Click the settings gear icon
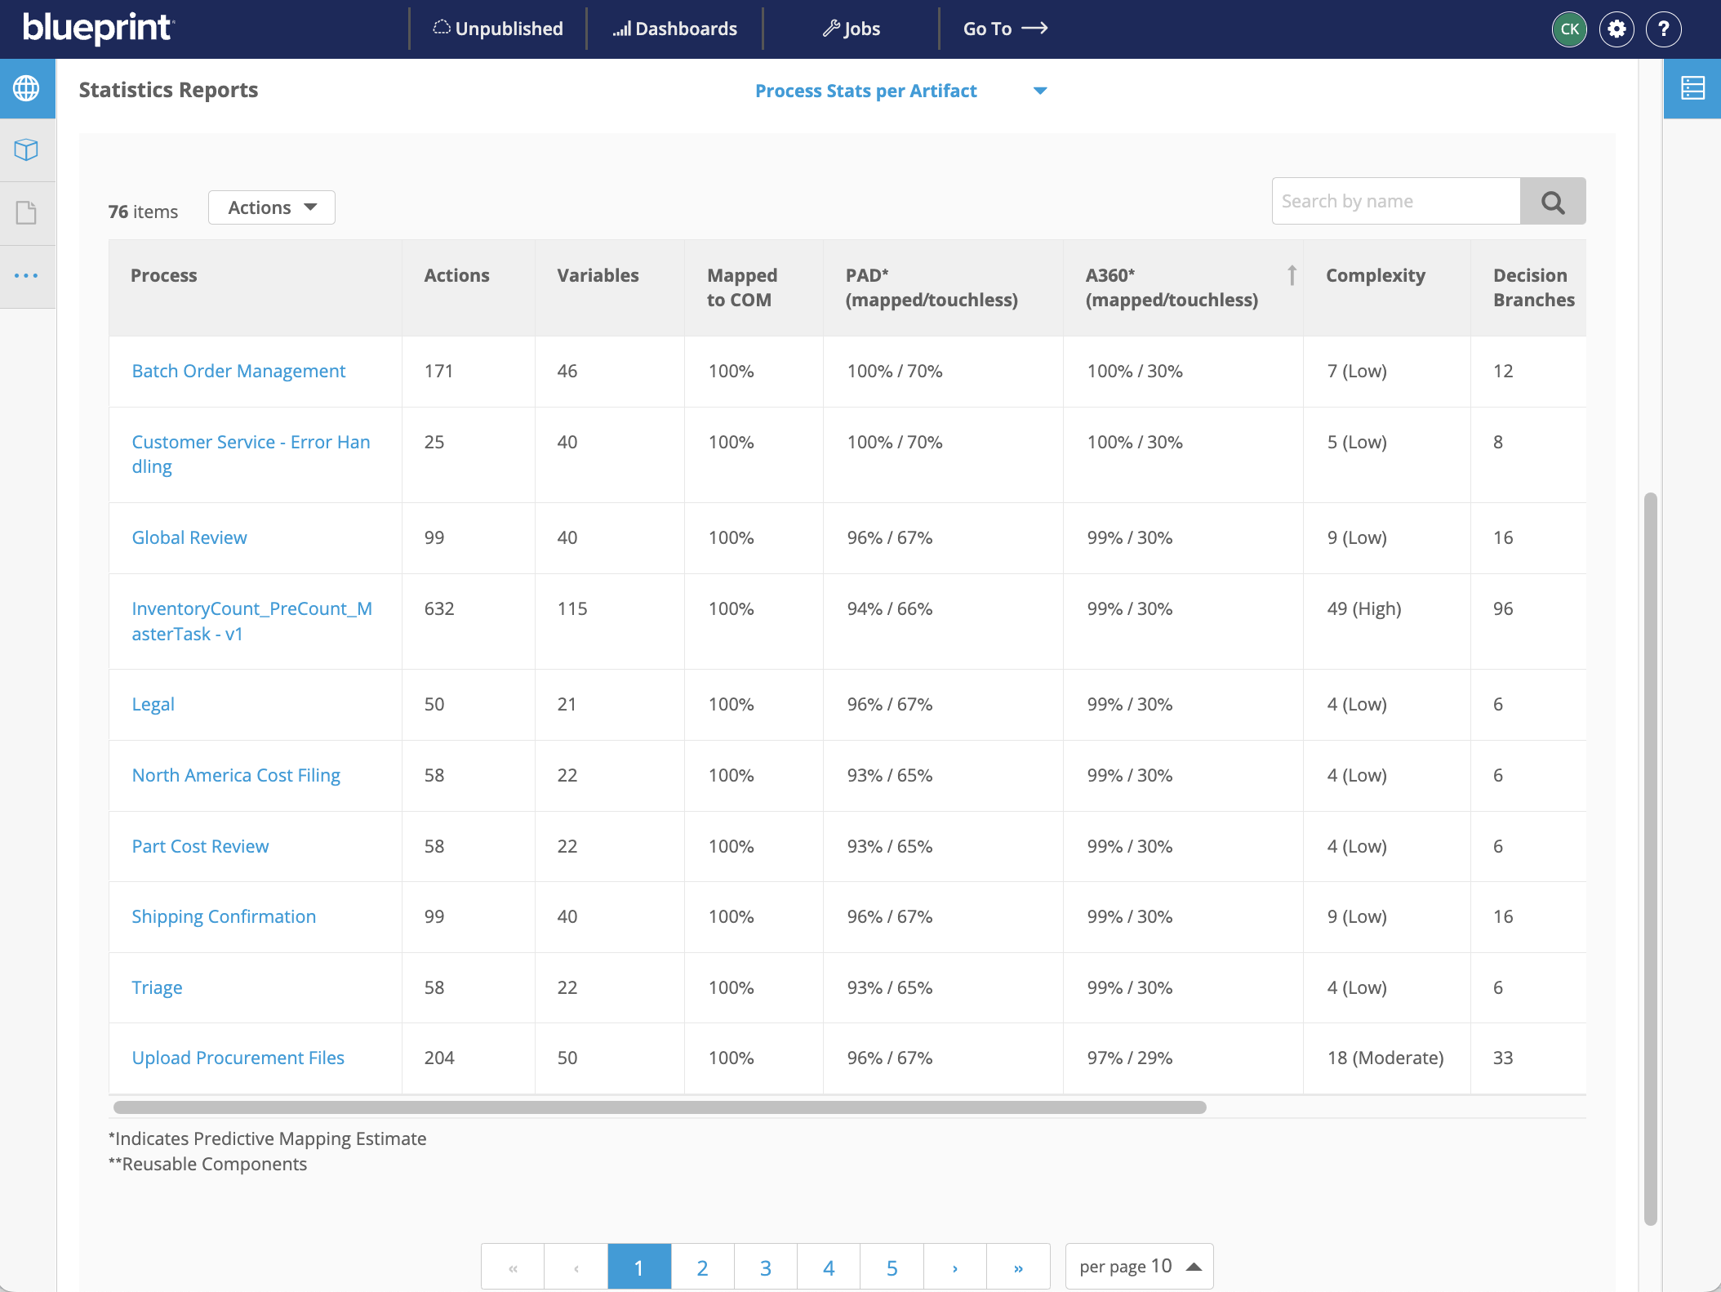The width and height of the screenshot is (1721, 1292). coord(1616,29)
